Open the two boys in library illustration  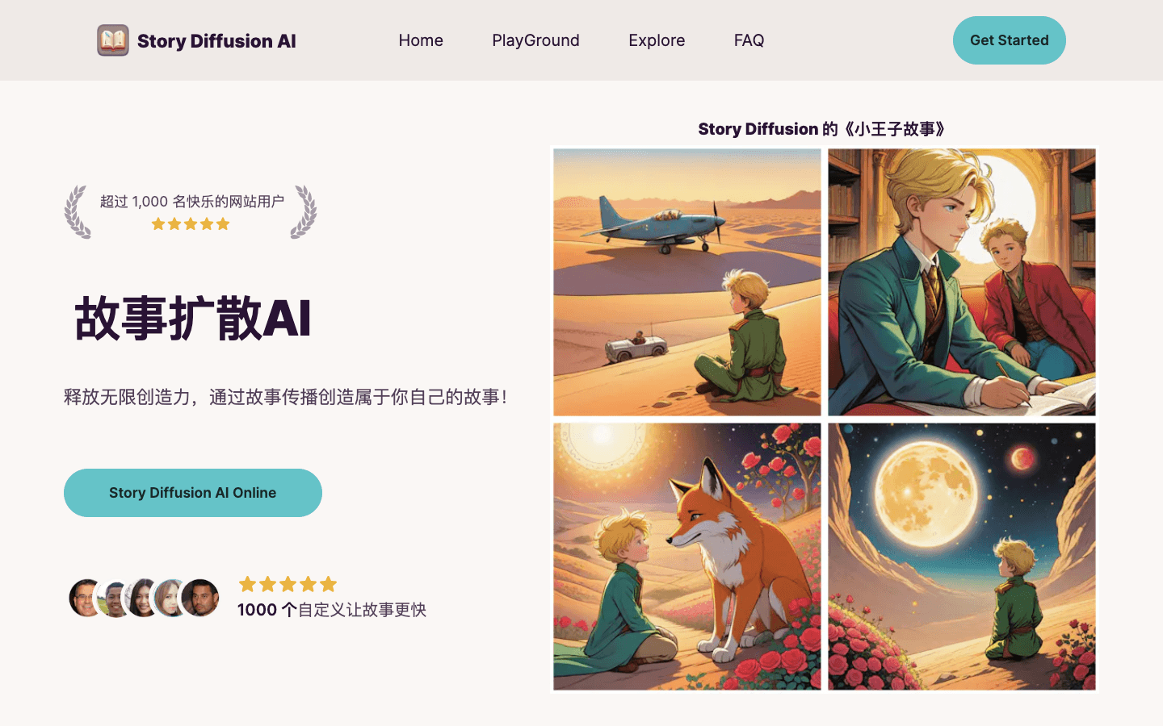point(962,282)
